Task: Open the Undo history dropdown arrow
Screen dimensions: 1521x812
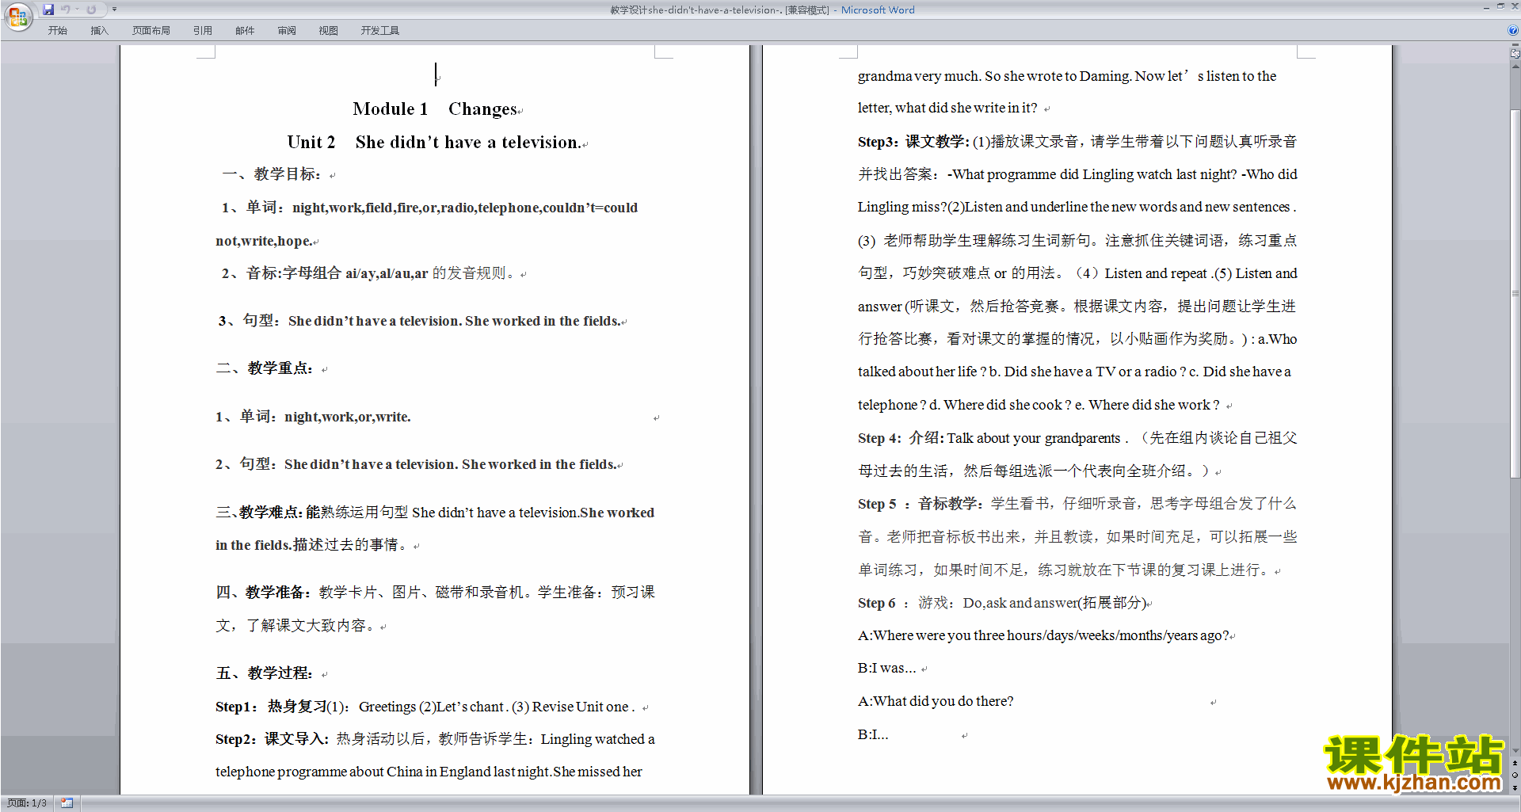Action: 77,10
